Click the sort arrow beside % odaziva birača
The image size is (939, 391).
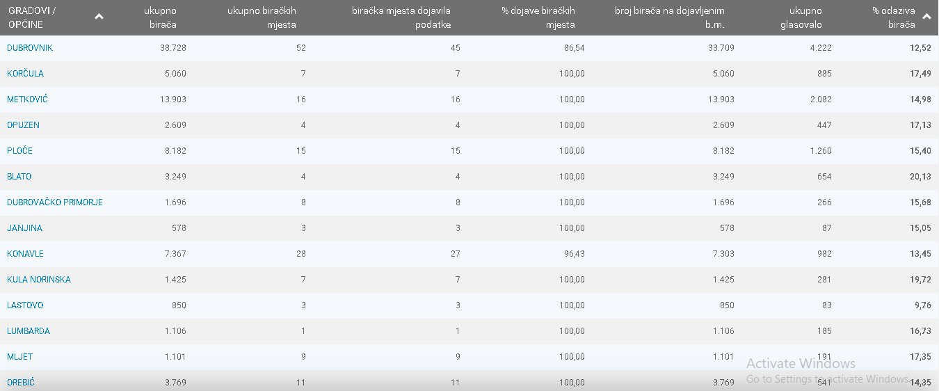tap(926, 17)
